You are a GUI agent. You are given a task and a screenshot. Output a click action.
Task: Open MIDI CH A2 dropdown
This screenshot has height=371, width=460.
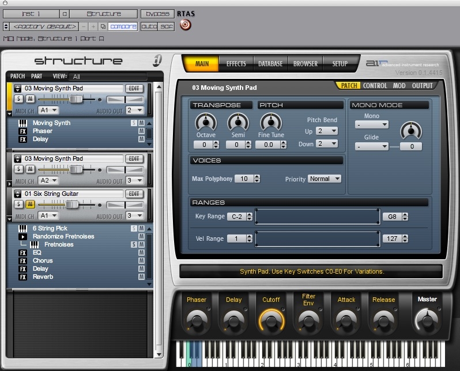point(48,180)
